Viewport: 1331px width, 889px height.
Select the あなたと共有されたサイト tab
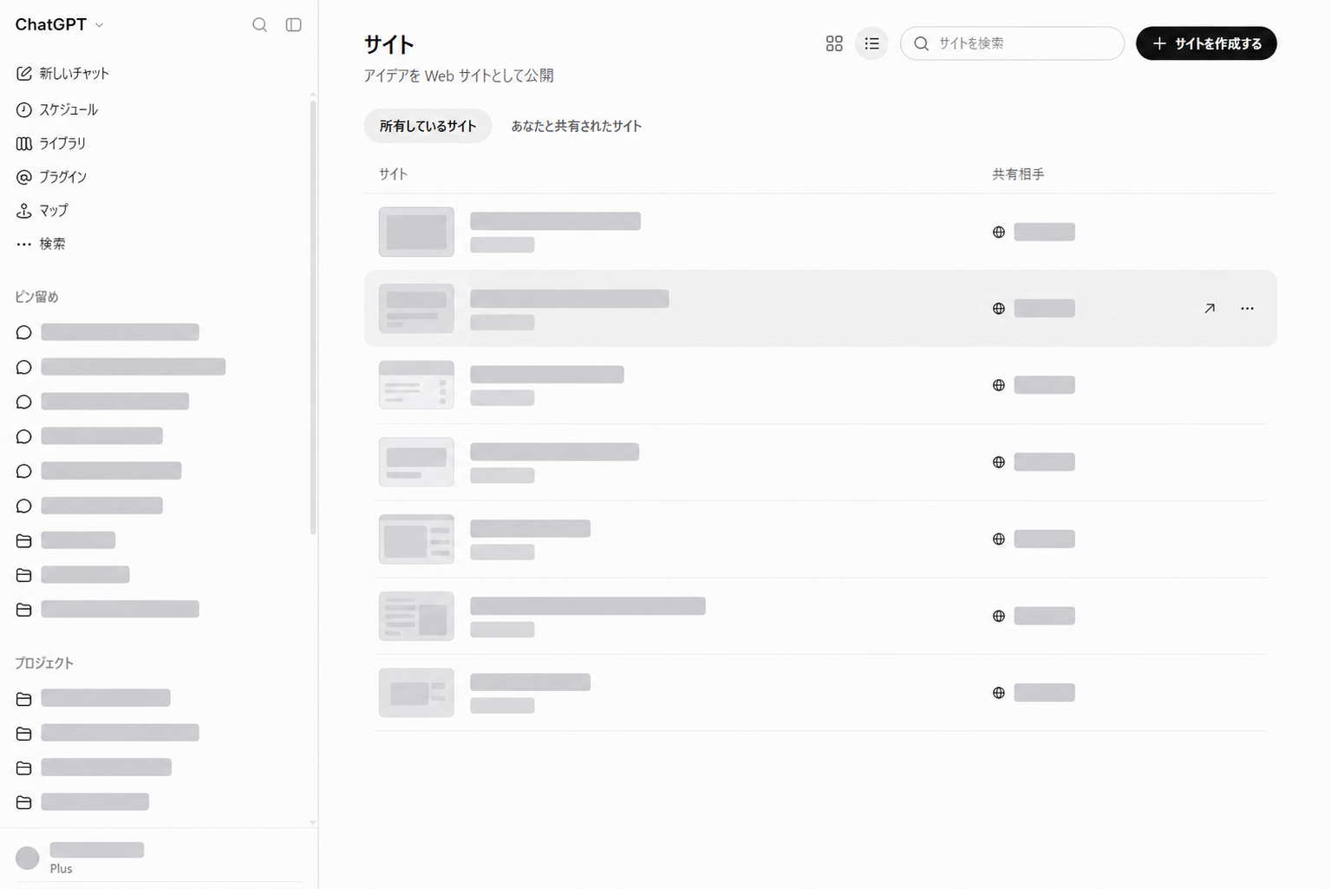577,126
